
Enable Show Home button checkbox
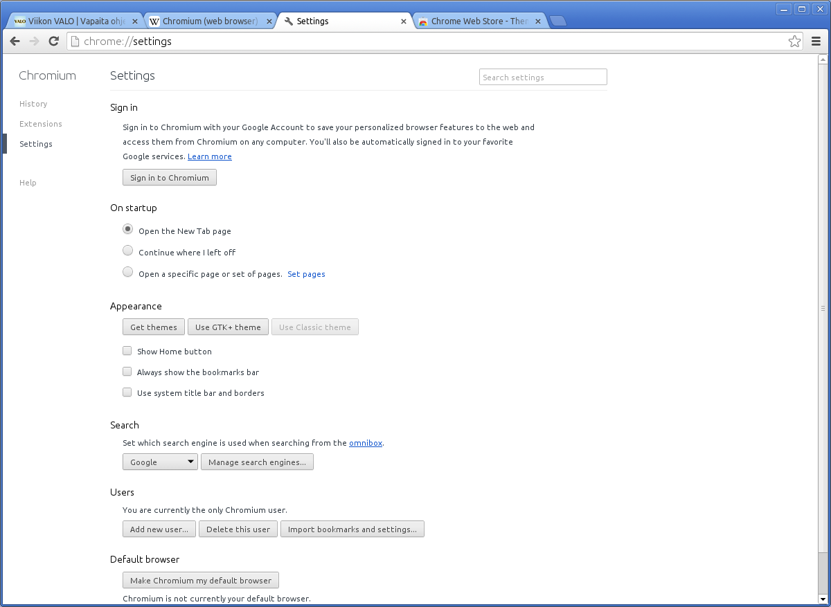(x=127, y=351)
